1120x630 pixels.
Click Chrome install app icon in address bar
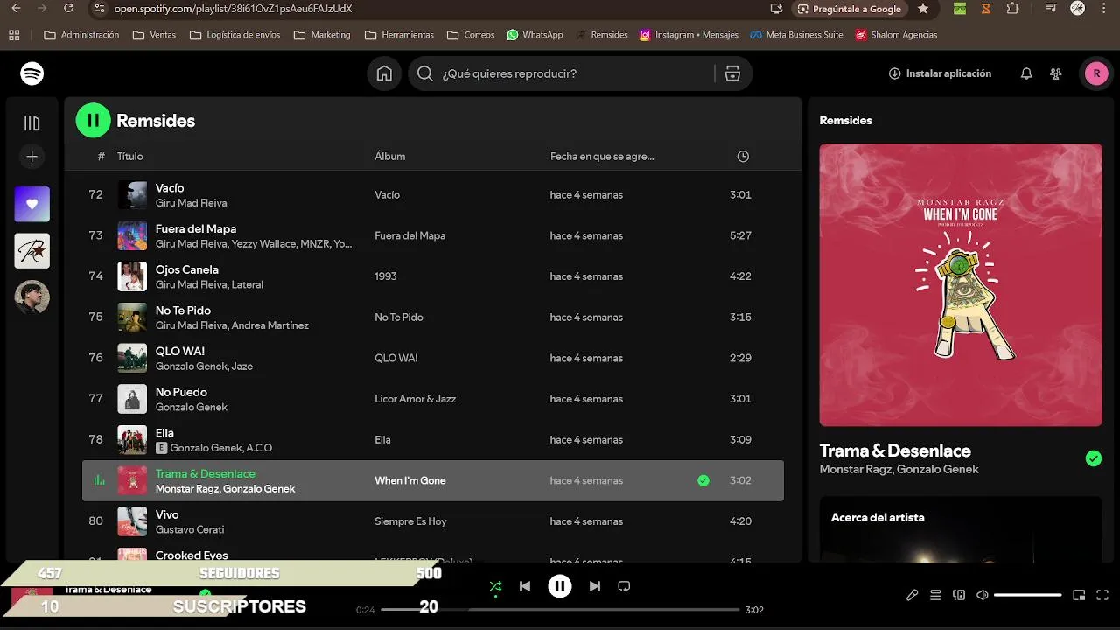tap(776, 9)
